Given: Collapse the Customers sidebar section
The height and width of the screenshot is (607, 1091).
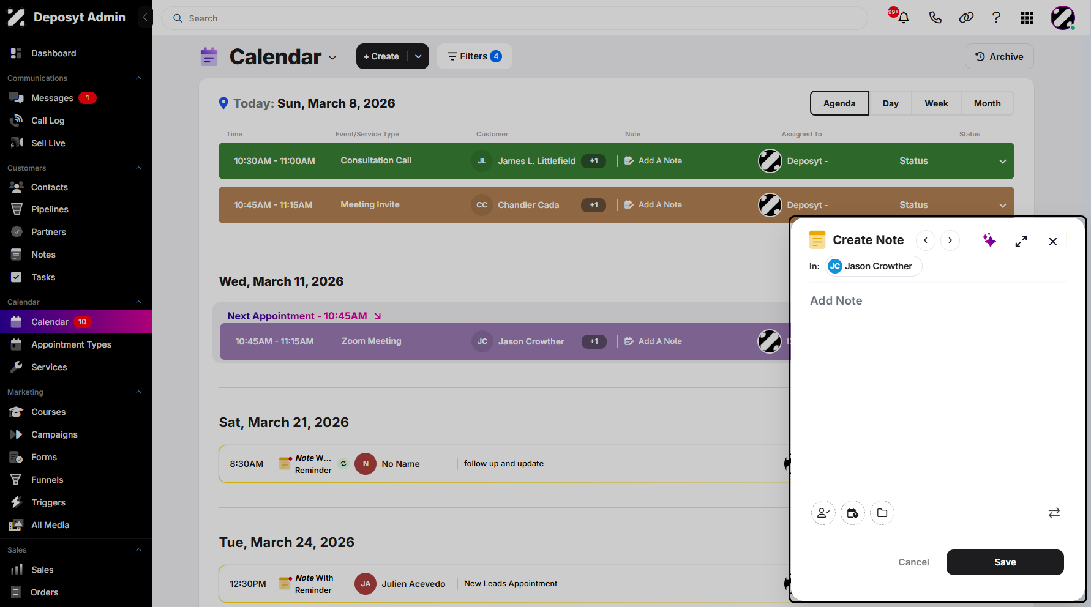Looking at the screenshot, I should coord(138,168).
